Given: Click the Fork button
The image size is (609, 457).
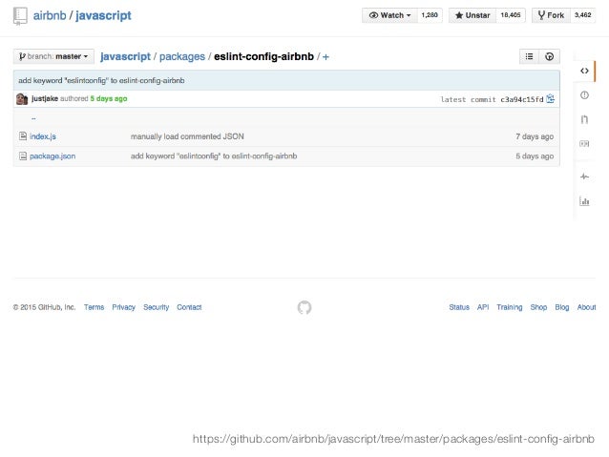Looking at the screenshot, I should pyautogui.click(x=551, y=15).
